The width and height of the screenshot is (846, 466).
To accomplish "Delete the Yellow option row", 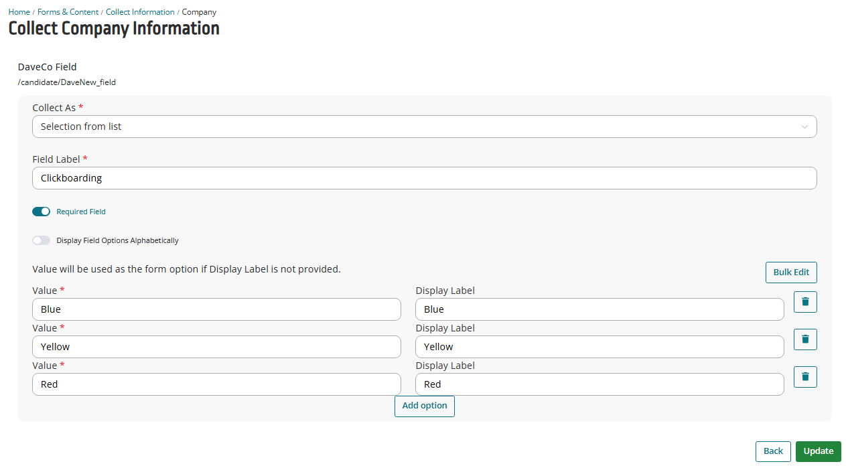I will point(805,339).
